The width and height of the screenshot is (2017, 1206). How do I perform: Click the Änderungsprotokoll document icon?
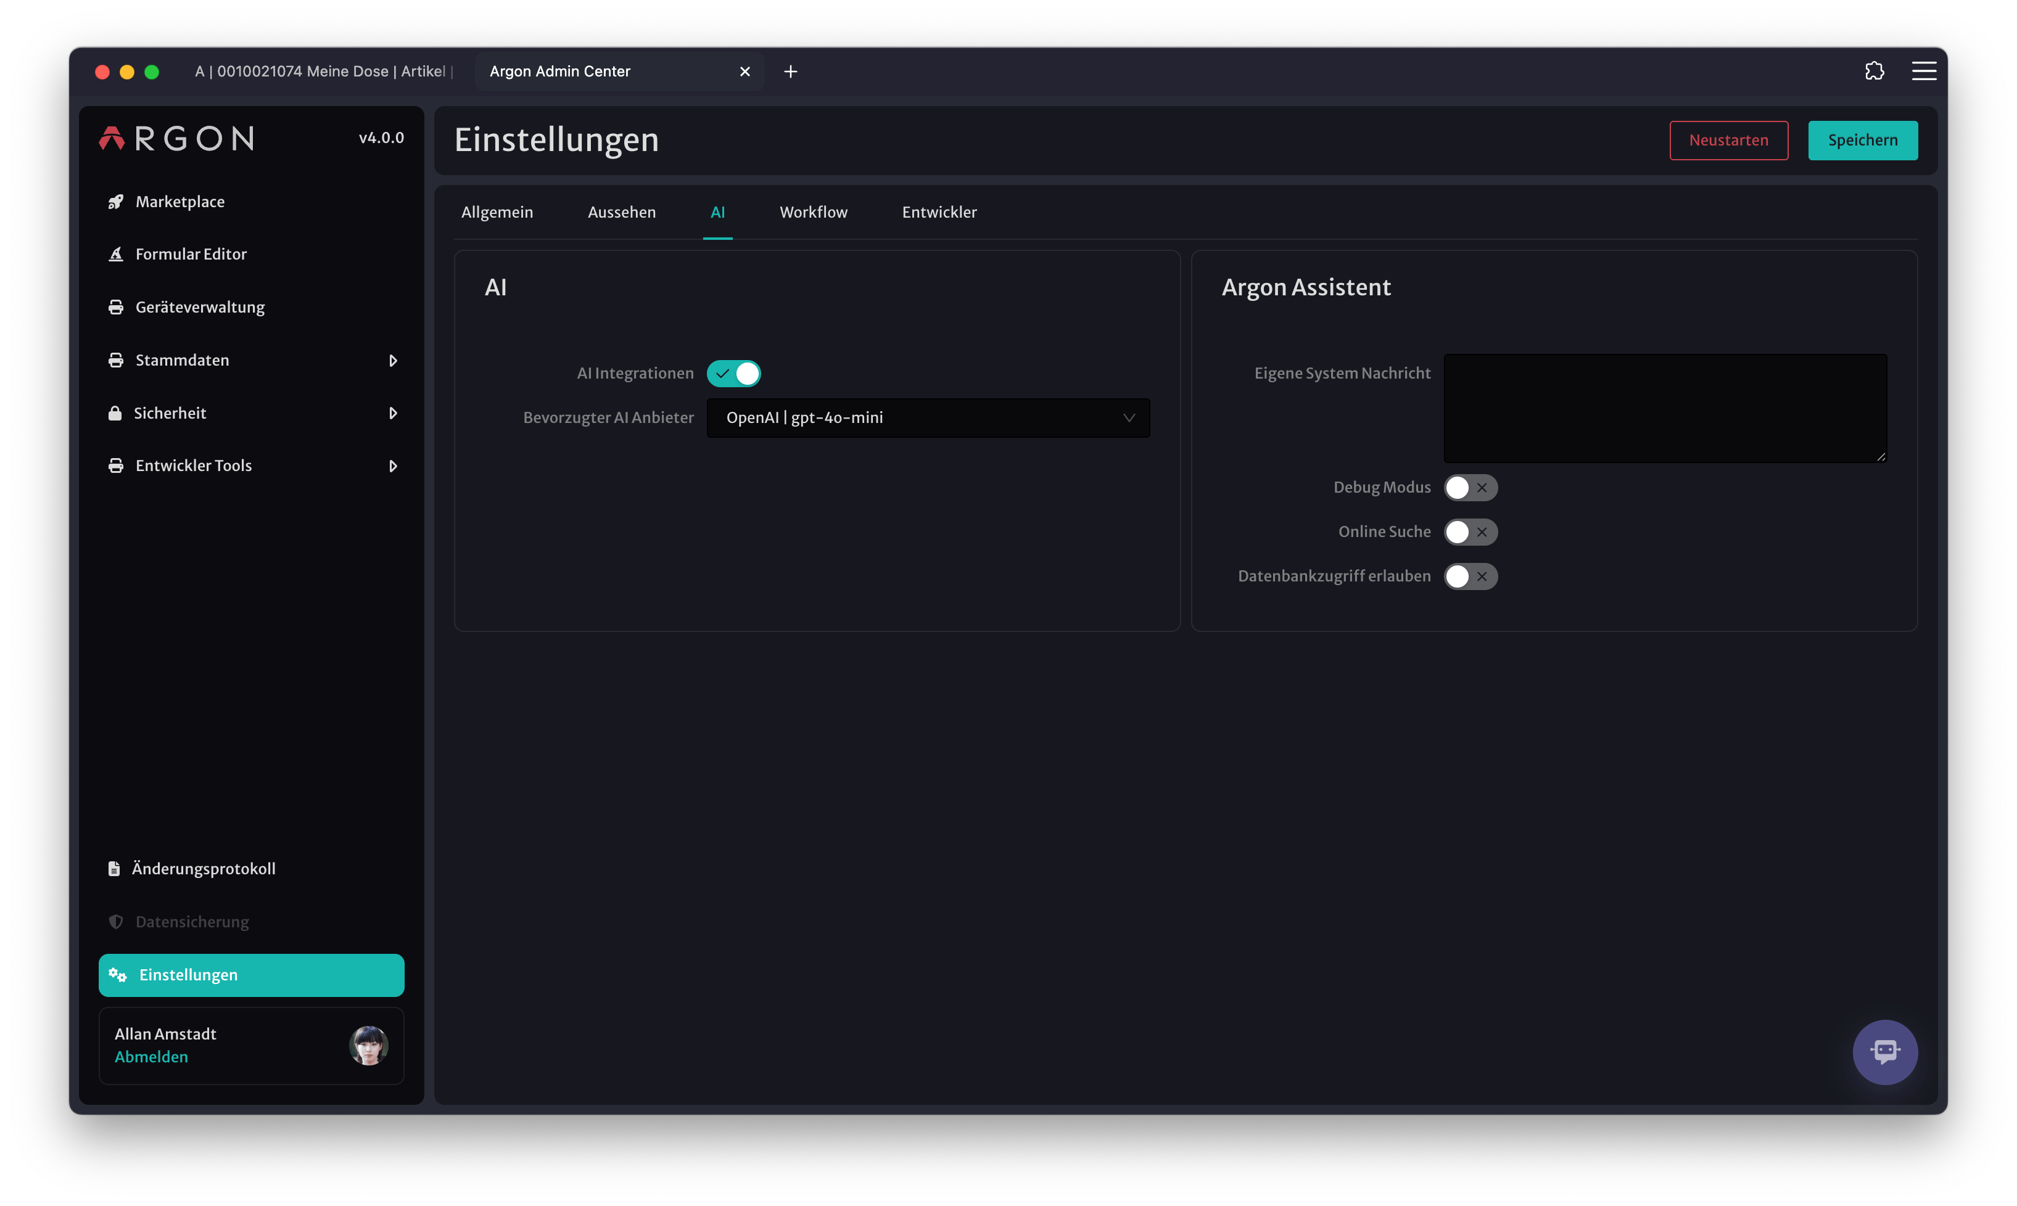115,869
